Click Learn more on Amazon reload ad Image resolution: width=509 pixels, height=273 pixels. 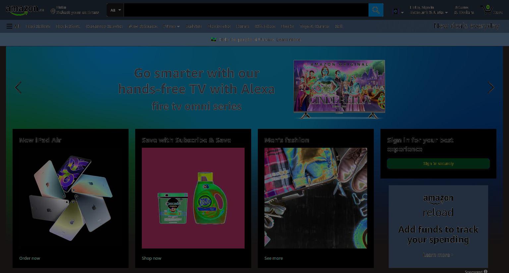pos(438,255)
